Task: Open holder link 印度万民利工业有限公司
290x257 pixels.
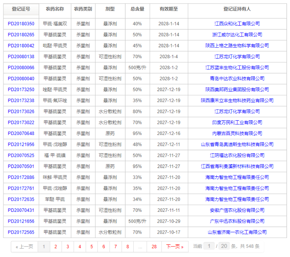Action: (237, 122)
